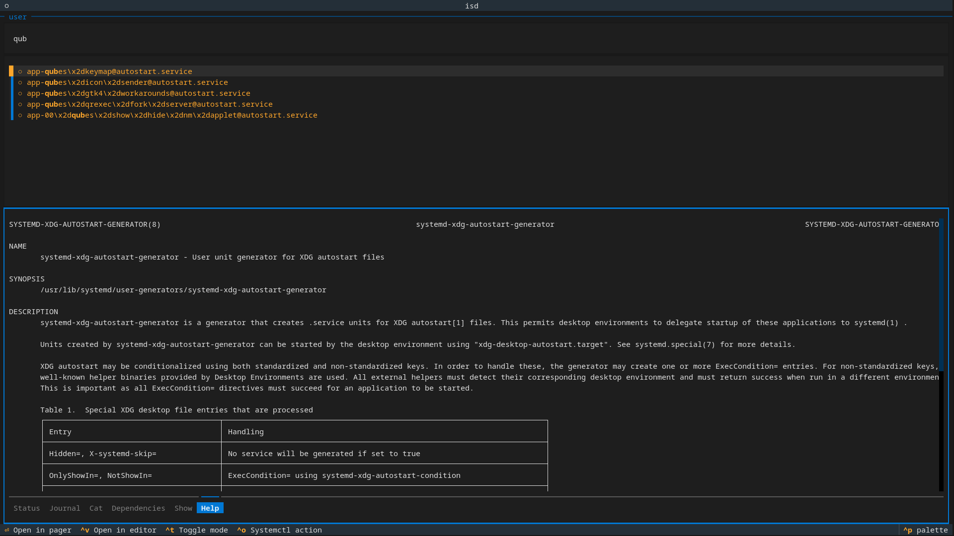Select the Help tab

pyautogui.click(x=210, y=508)
